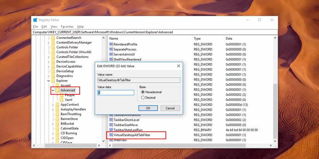Collapse the Explorer key
Image resolution: width=319 pixels, height=159 pixels.
pos(49,80)
